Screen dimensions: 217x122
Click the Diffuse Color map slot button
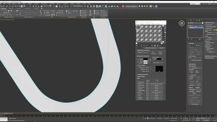point(156,84)
